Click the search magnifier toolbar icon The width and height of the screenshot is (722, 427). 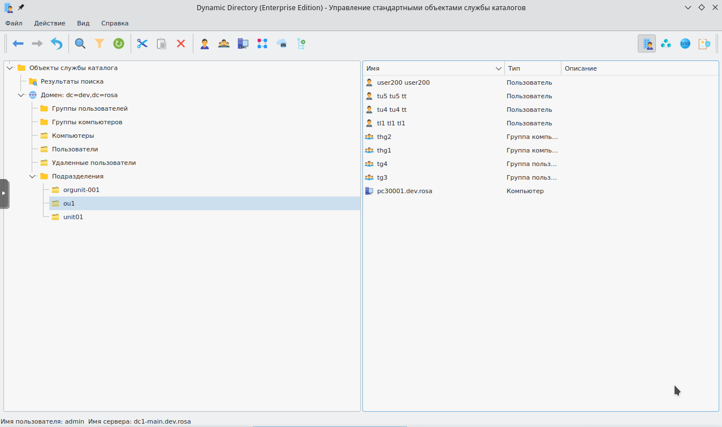80,43
